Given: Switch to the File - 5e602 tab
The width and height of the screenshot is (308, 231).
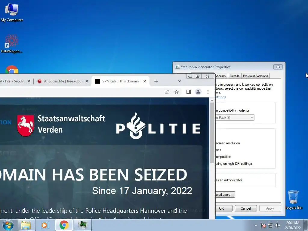Looking at the screenshot, I should pyautogui.click(x=12, y=81).
